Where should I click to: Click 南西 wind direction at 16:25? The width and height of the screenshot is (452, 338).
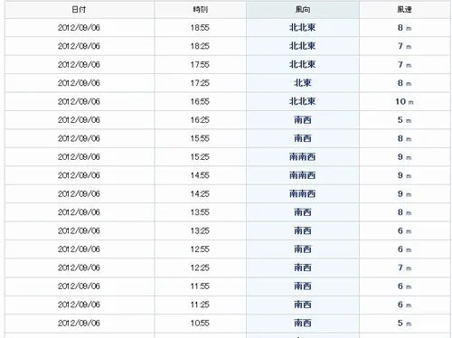click(303, 120)
